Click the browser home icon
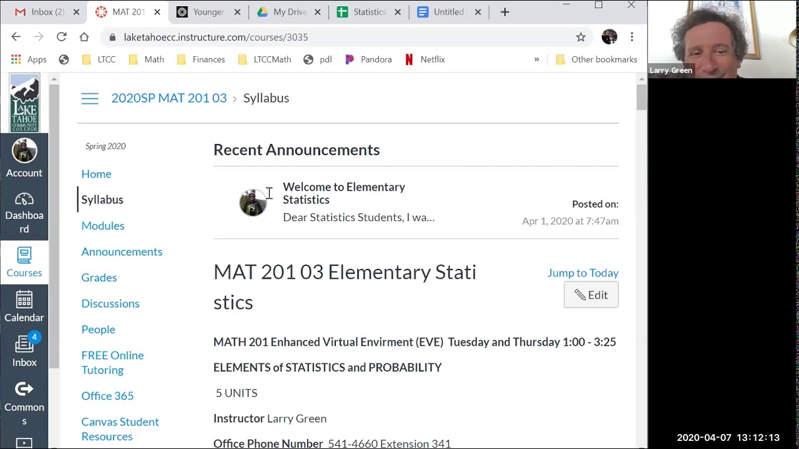 (x=84, y=37)
